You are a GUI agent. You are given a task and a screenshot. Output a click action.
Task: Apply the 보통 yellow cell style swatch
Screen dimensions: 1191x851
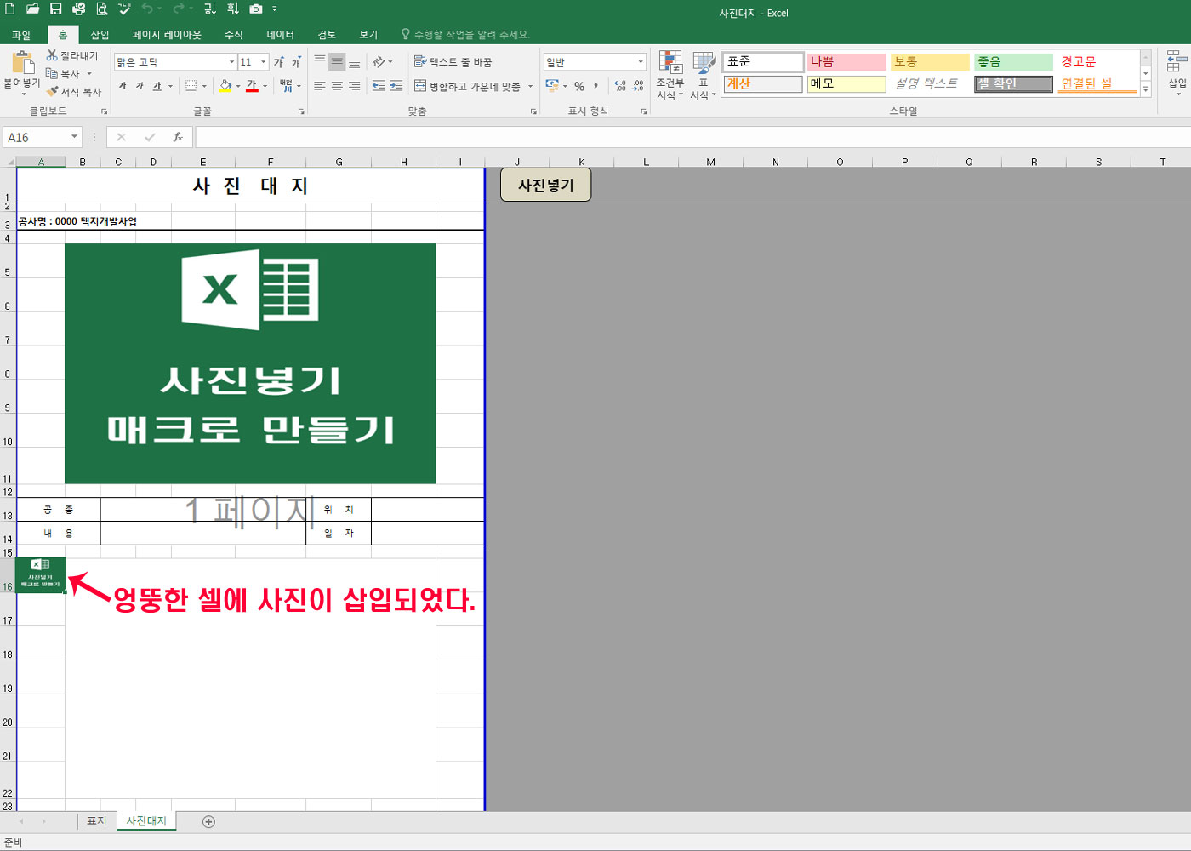(x=930, y=62)
